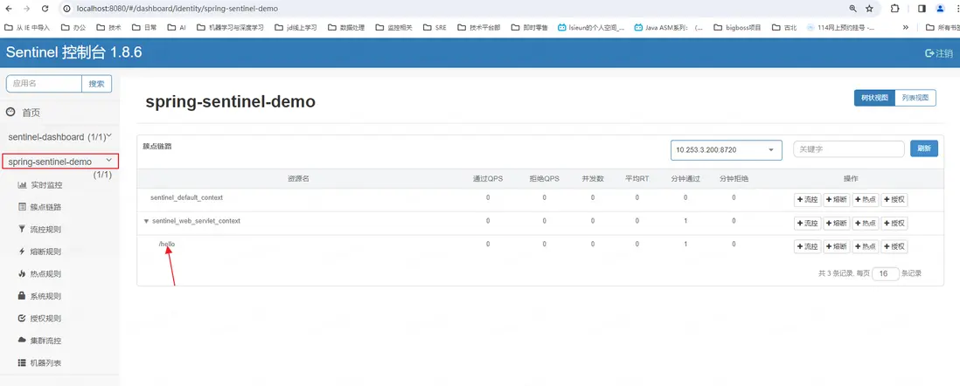This screenshot has height=386, width=960.
Task: Open the bigboss项目 bookmark folder
Action: [737, 28]
